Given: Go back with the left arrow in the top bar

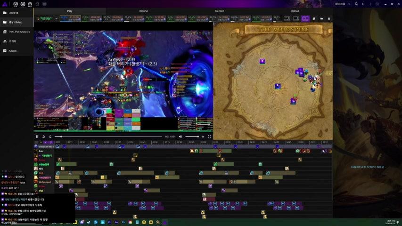Looking at the screenshot, I should [363, 4].
